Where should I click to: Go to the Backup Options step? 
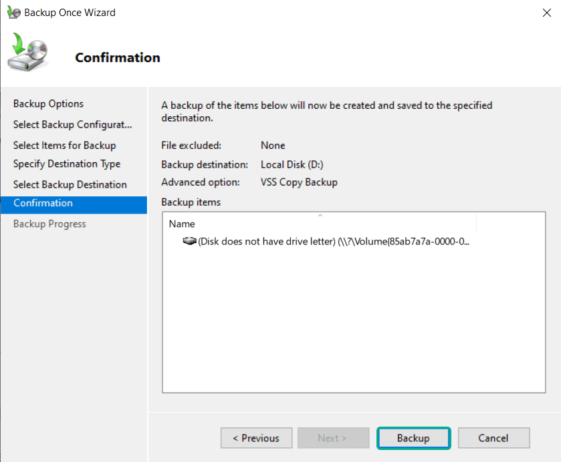click(48, 103)
